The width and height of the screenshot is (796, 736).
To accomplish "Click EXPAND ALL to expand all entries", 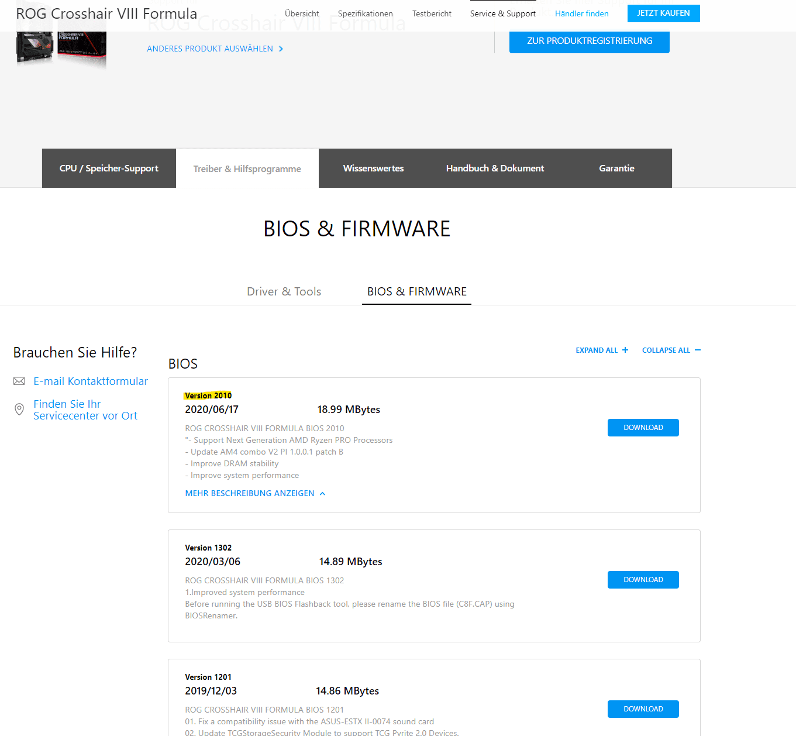I will 597,350.
